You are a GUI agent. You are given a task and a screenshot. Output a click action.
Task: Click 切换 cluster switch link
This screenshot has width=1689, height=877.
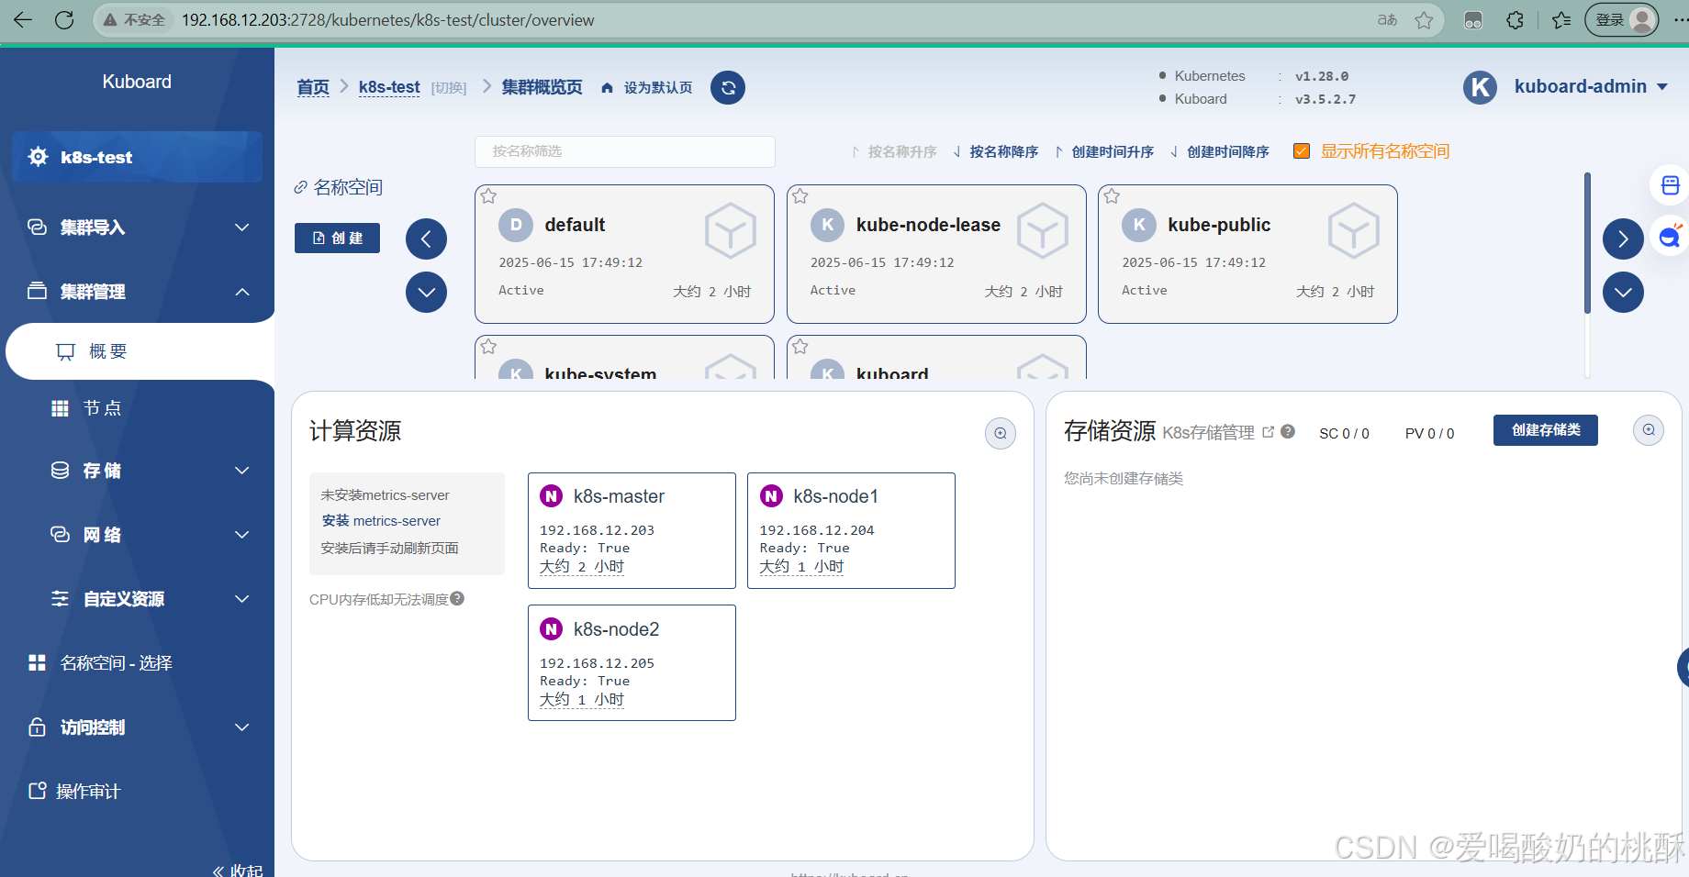point(449,88)
